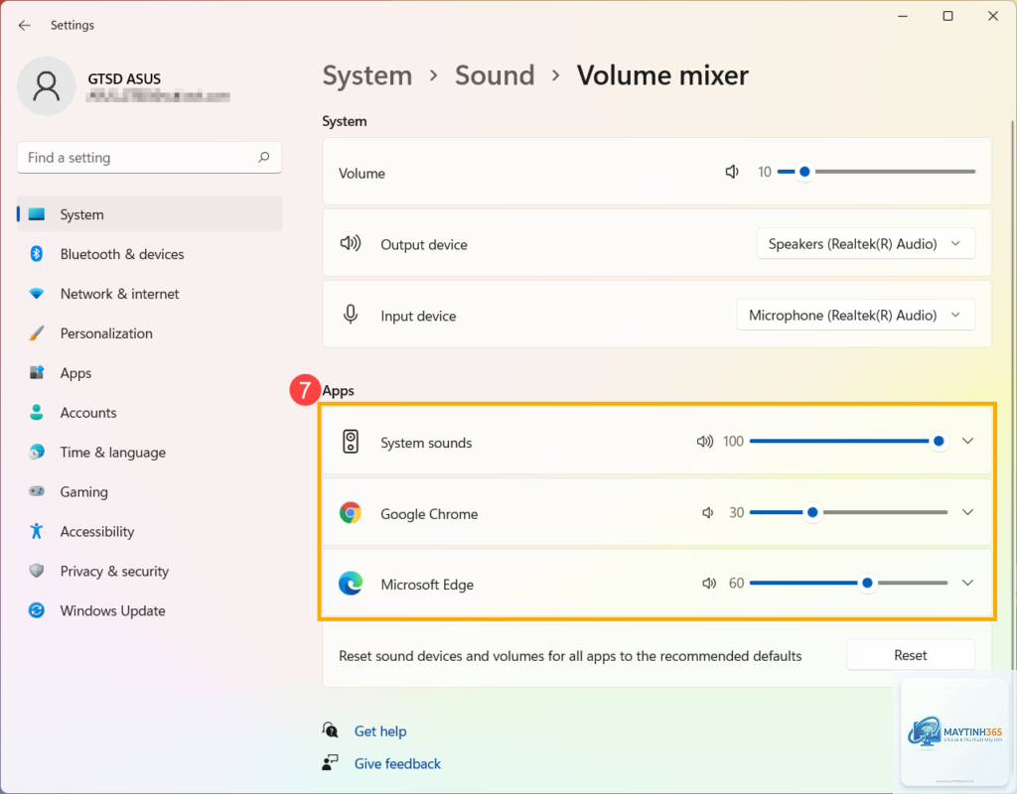Click the Volume mixer page title
The width and height of the screenshot is (1017, 794).
[662, 75]
